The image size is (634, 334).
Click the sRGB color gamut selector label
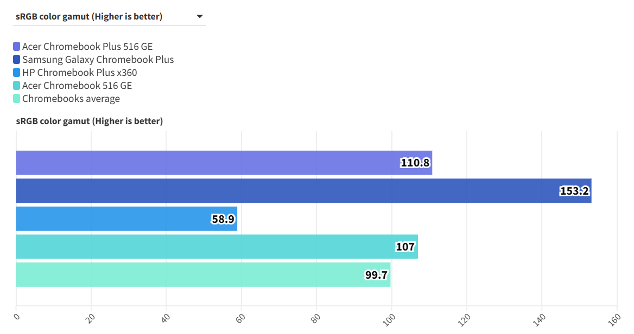[x=89, y=17]
